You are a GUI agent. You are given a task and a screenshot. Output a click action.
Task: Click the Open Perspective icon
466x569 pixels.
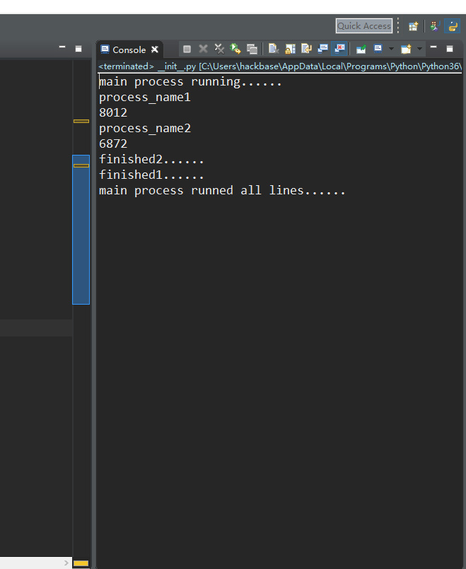coord(413,26)
